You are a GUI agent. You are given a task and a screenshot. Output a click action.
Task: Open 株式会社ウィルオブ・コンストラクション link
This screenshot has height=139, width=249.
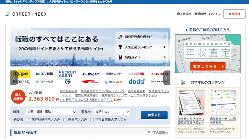click(129, 95)
